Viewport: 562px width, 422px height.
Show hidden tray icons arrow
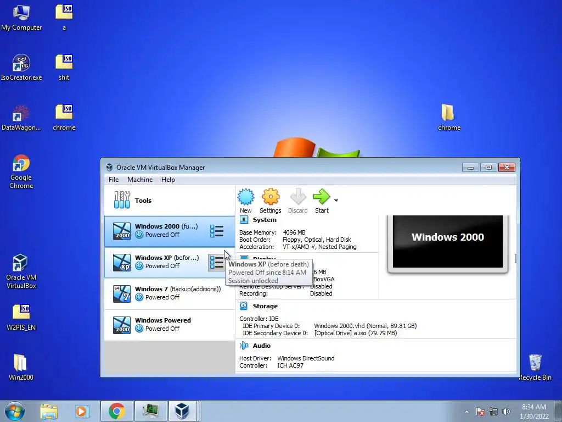coord(467,412)
